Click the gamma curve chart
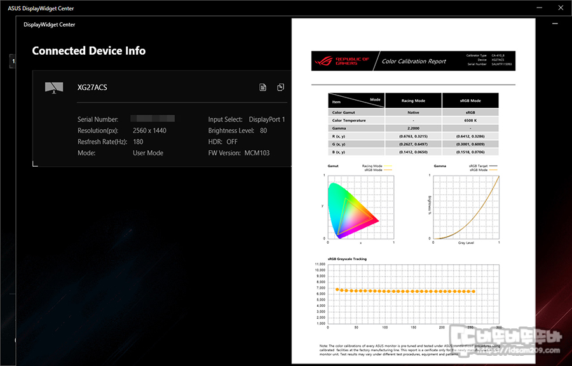 click(466, 207)
